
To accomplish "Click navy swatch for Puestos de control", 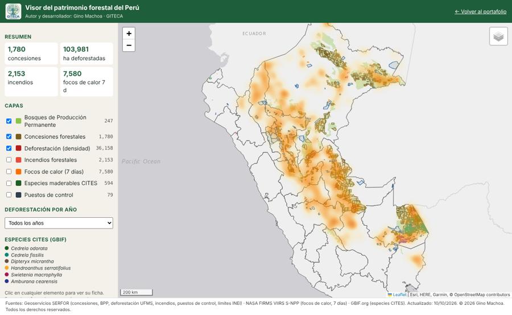I will (x=19, y=195).
